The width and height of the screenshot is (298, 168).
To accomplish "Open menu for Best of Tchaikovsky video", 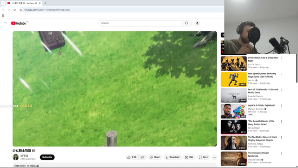I will tap(281, 90).
